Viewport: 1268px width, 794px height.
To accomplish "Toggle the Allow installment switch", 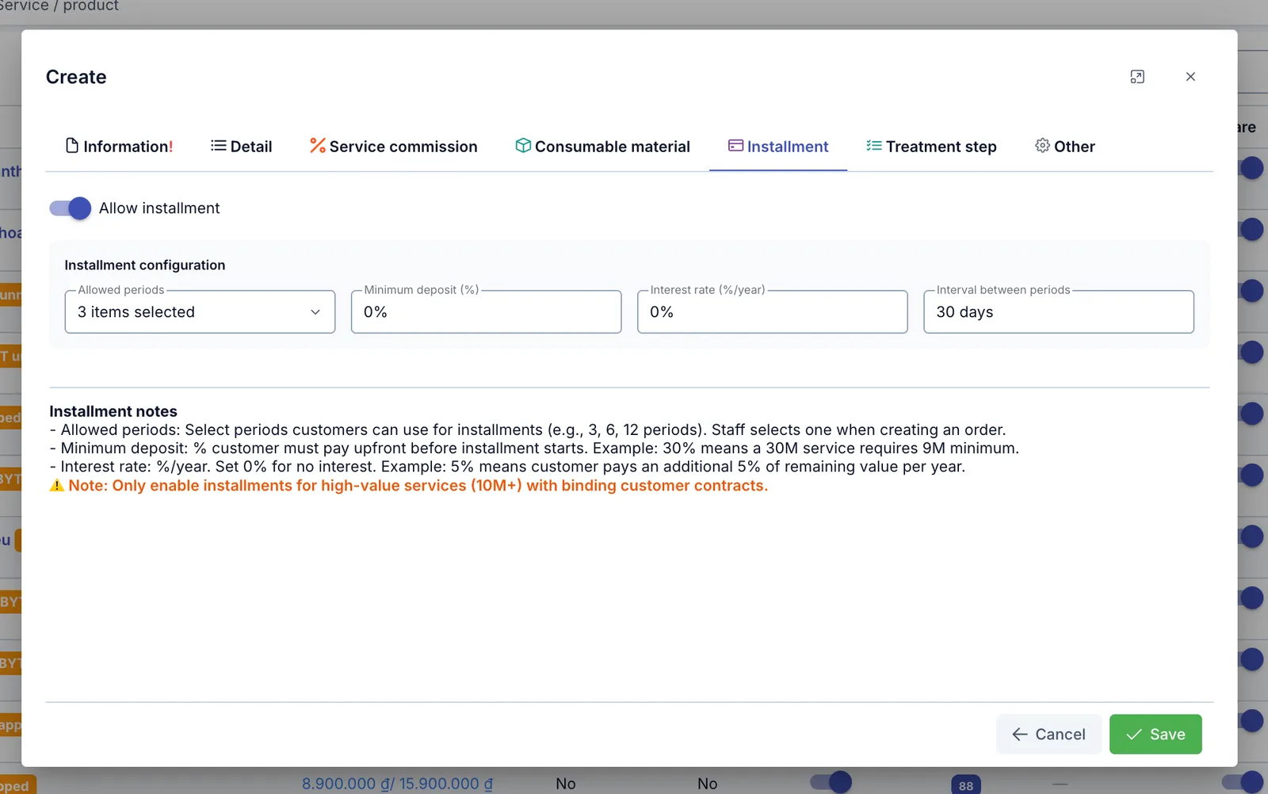I will click(x=70, y=208).
